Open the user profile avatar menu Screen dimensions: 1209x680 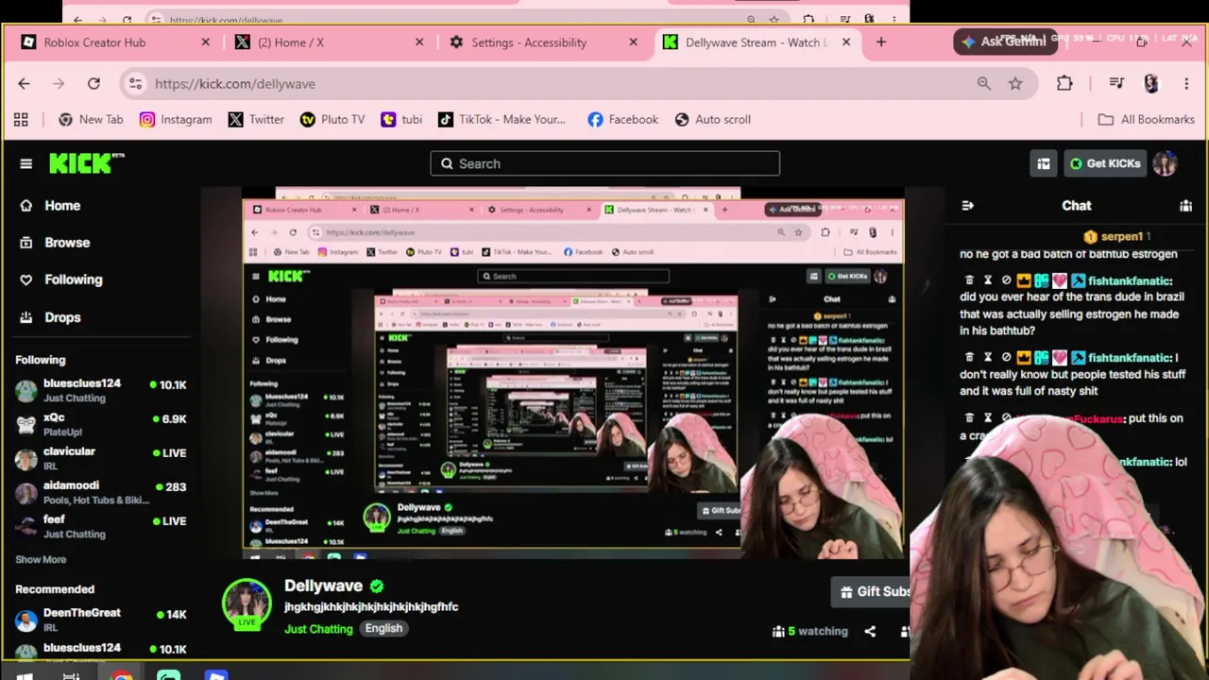1165,163
